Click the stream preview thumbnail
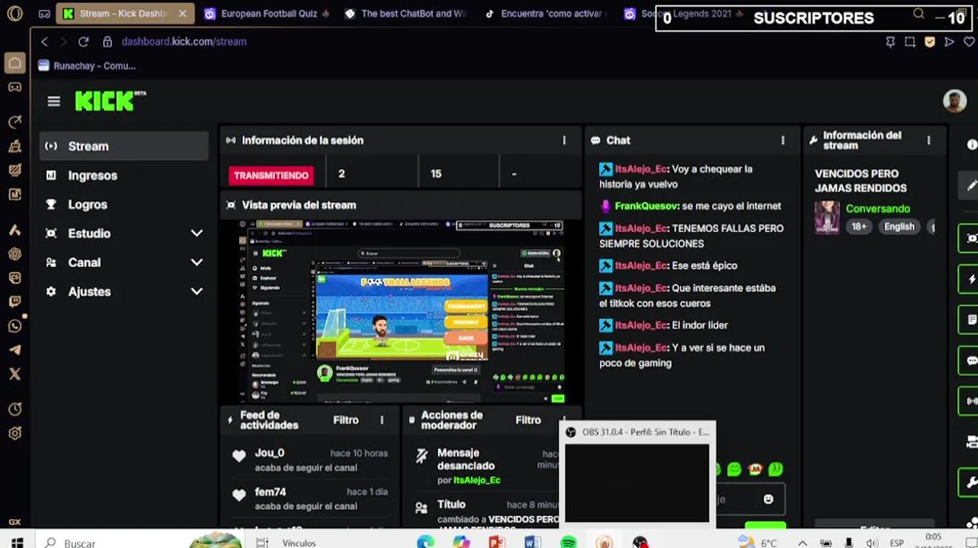The width and height of the screenshot is (978, 548). (x=401, y=311)
